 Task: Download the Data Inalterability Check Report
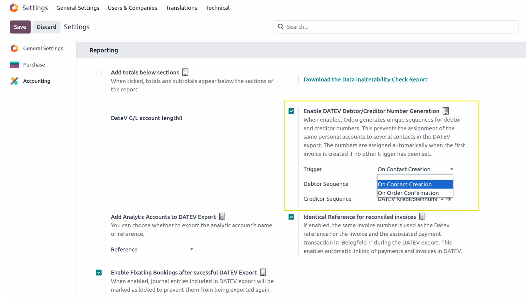pyautogui.click(x=366, y=79)
